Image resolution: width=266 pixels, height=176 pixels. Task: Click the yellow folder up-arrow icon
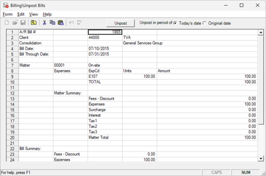[x=33, y=23]
